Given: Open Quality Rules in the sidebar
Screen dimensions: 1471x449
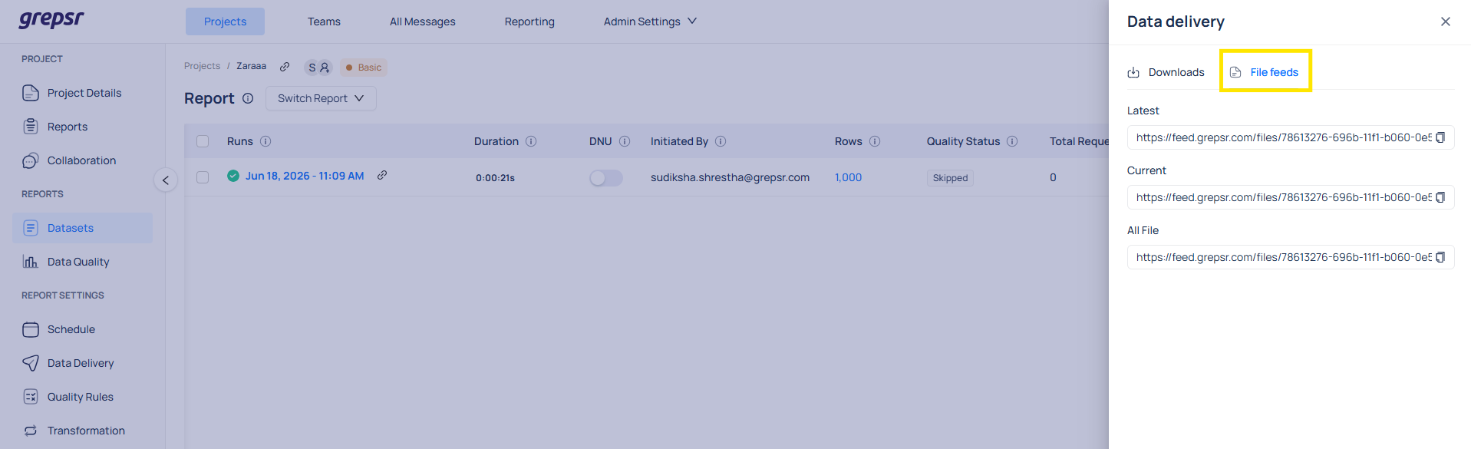Looking at the screenshot, I should coord(81,397).
